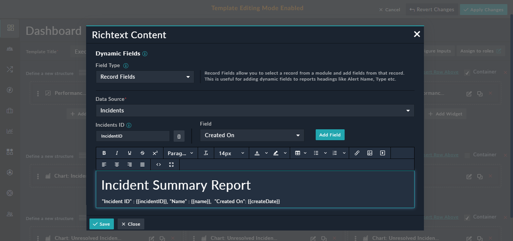This screenshot has width=513, height=241.
Task: Expand the Field dropdown showing Created On
Action: click(x=252, y=135)
